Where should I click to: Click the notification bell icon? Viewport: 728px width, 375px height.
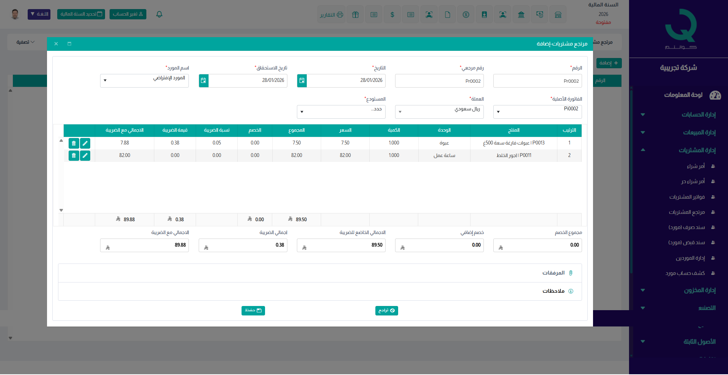coord(159,14)
